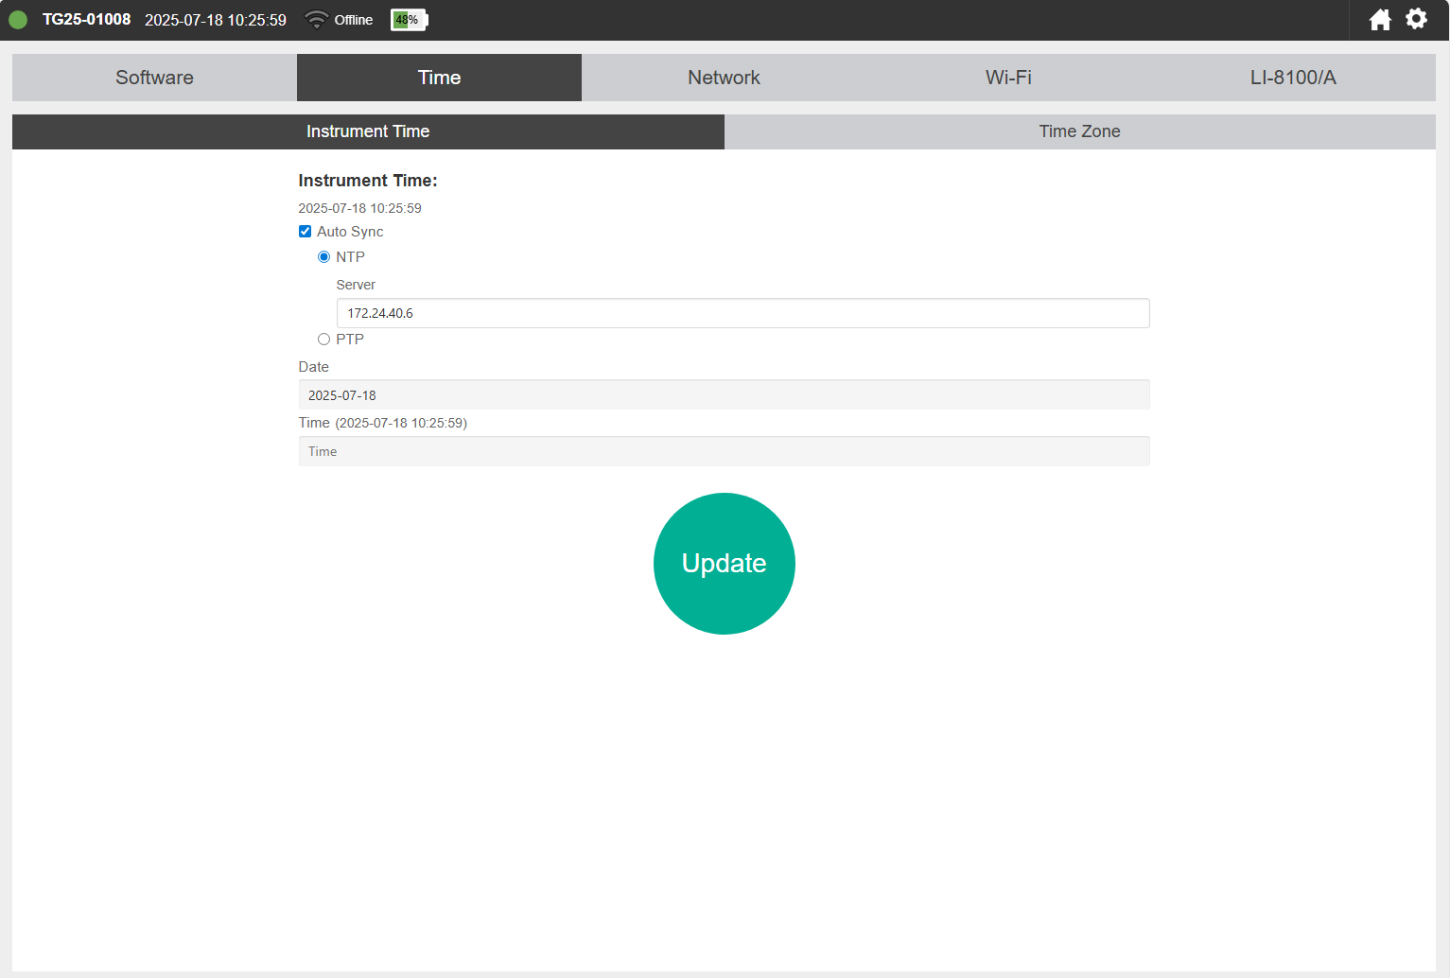Click the Server label
The image size is (1450, 978).
tap(356, 285)
